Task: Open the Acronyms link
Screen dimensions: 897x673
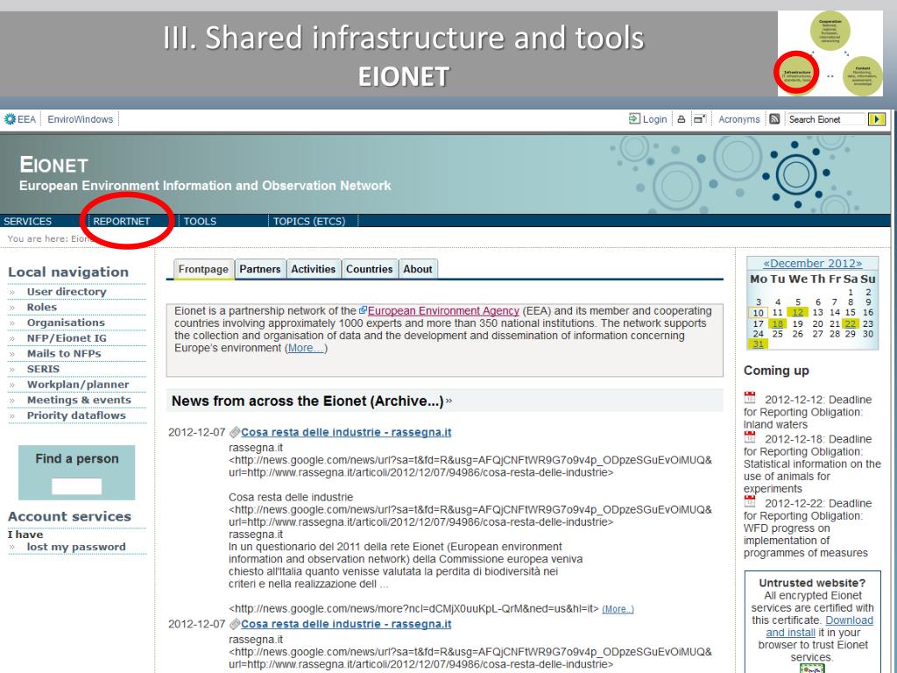Action: (739, 119)
